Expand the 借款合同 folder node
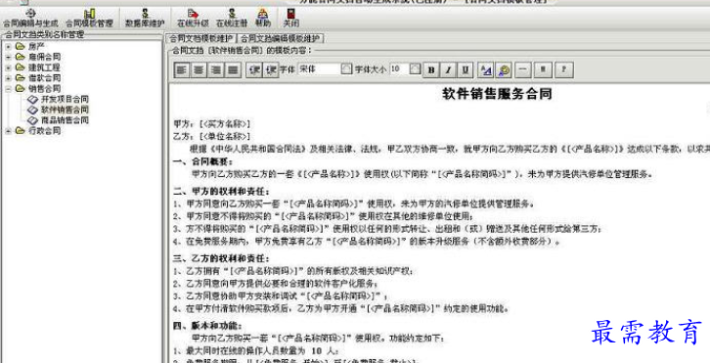 click(x=8, y=78)
